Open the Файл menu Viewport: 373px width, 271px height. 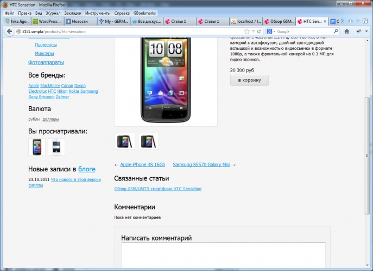point(9,13)
